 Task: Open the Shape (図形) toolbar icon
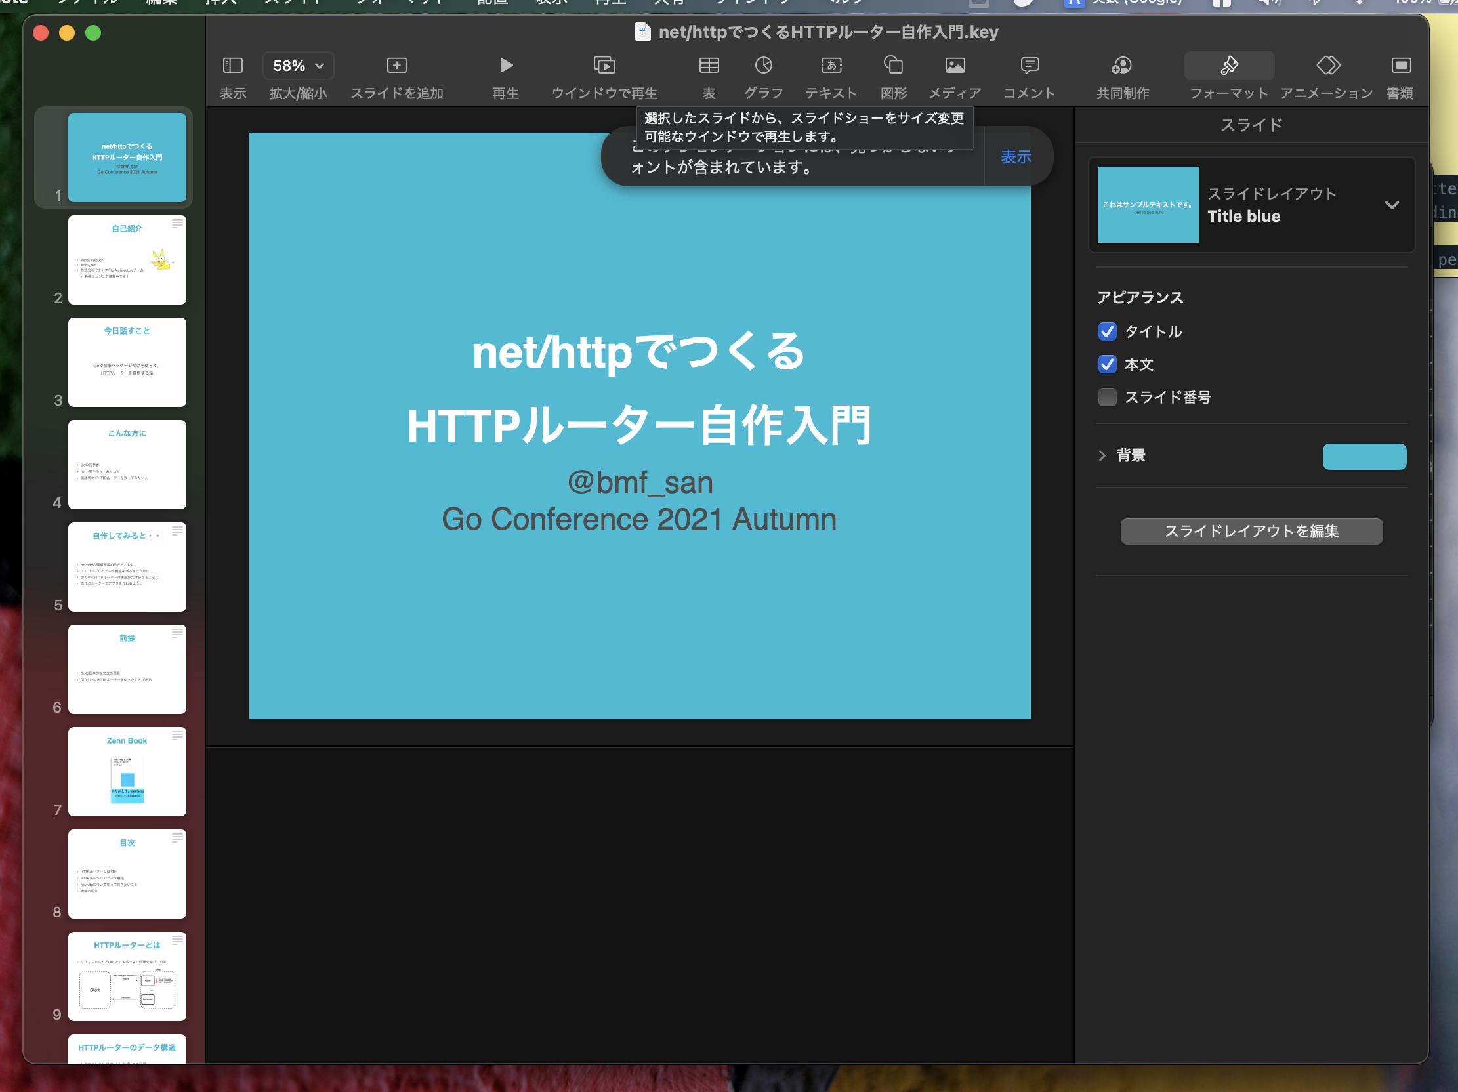[893, 66]
